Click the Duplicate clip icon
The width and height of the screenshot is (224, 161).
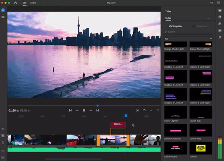click(x=3, y=136)
